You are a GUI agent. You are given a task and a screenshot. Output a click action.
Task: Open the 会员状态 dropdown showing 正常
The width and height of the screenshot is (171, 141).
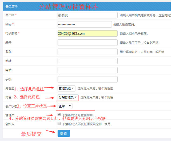tap(65, 106)
